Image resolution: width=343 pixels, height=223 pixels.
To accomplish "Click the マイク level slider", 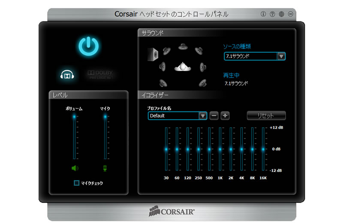I will click(x=105, y=137).
